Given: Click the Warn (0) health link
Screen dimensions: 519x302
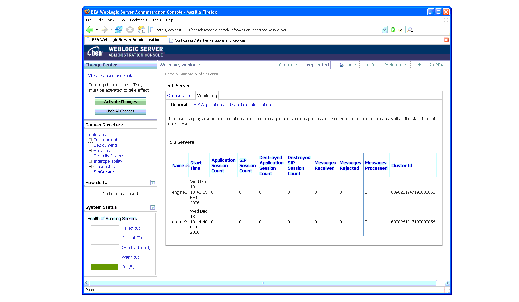Looking at the screenshot, I should (130, 257).
